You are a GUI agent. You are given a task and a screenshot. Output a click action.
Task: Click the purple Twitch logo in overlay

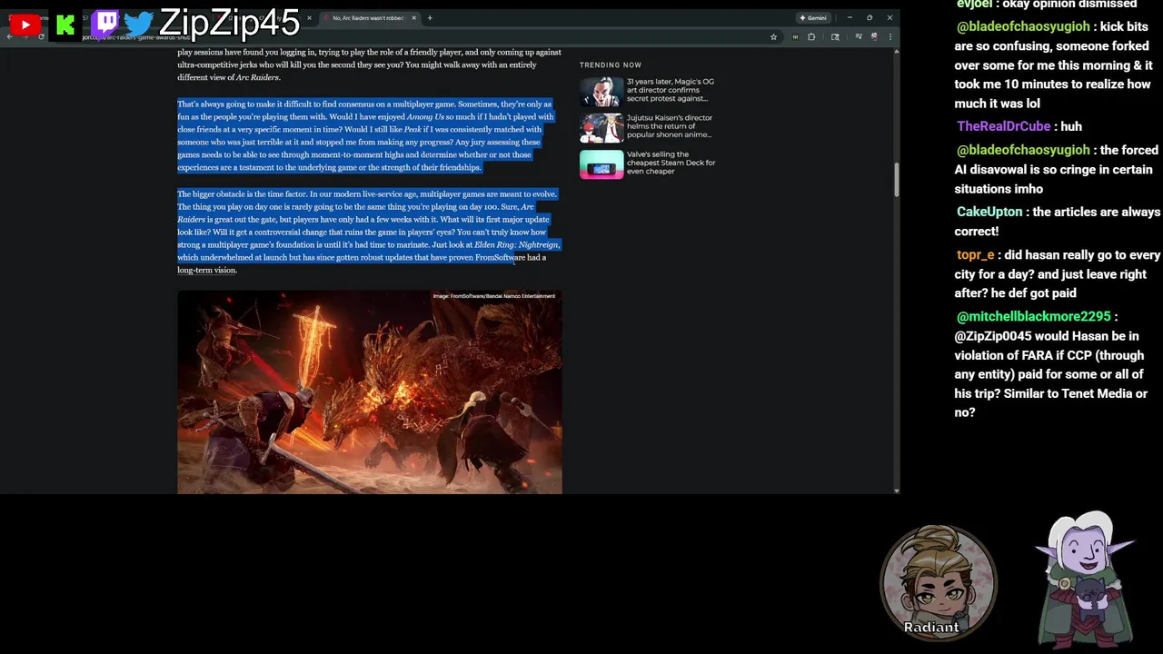click(x=106, y=23)
